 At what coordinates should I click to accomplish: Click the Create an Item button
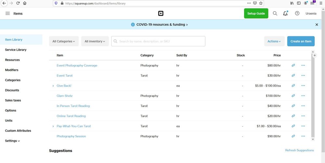(x=301, y=41)
